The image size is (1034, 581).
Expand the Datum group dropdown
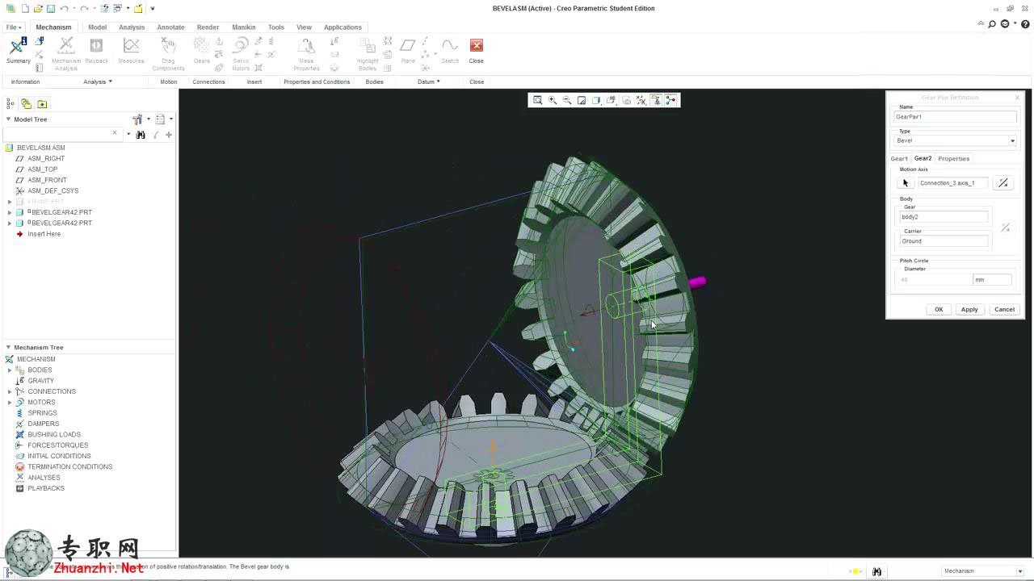coord(429,82)
